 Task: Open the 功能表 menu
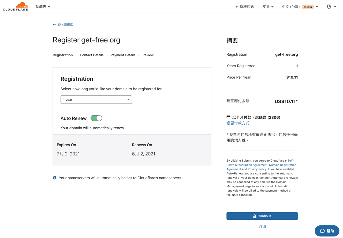click(x=43, y=7)
